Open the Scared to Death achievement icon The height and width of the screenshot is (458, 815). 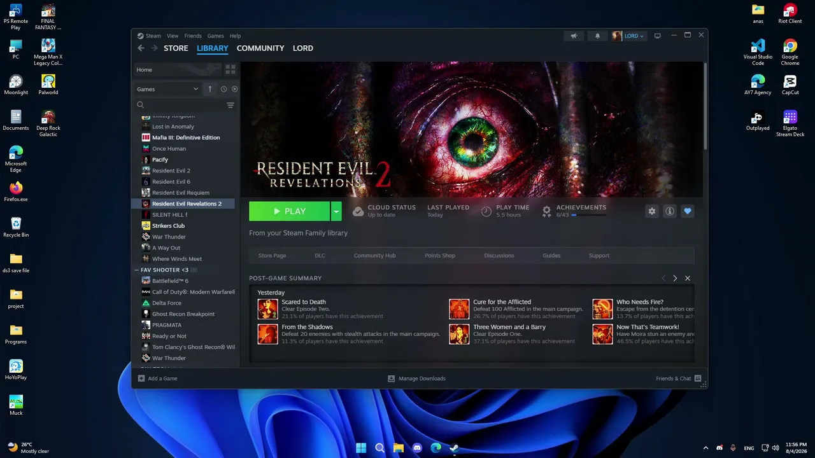pos(267,309)
